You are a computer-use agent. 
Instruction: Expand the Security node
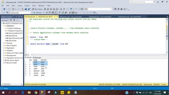coord(4,43)
